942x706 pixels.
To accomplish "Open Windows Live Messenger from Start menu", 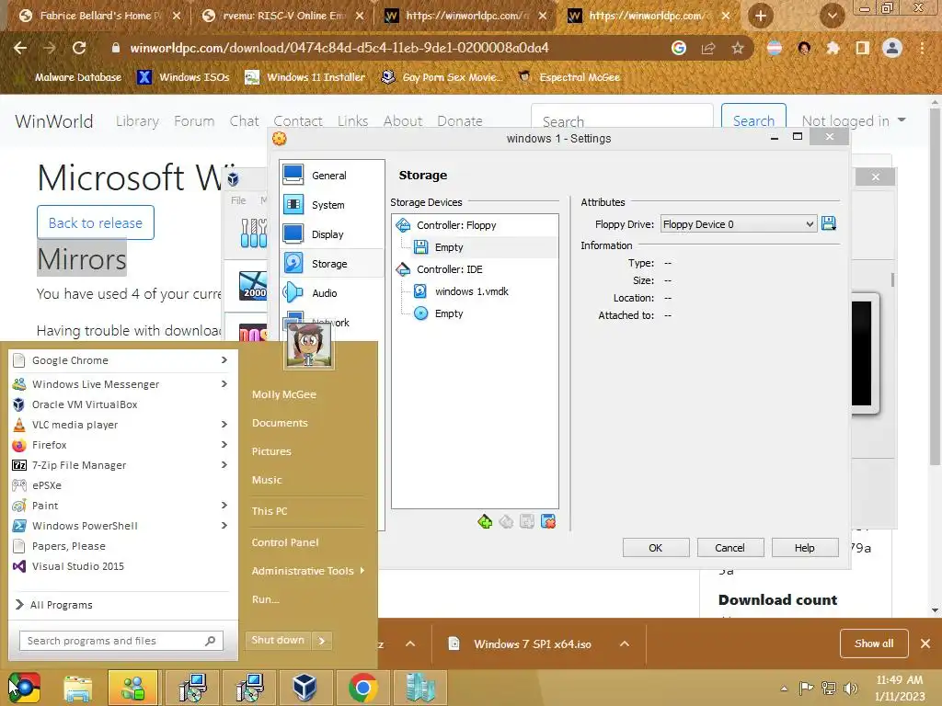I will 121,384.
